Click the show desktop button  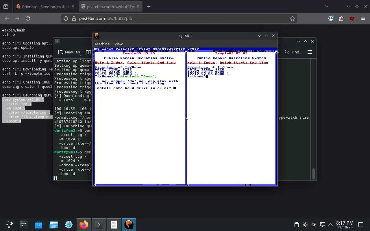361,225
